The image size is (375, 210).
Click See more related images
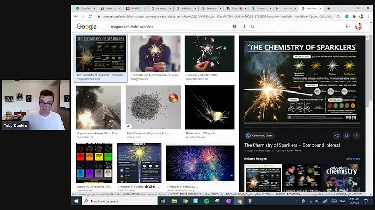point(353,159)
